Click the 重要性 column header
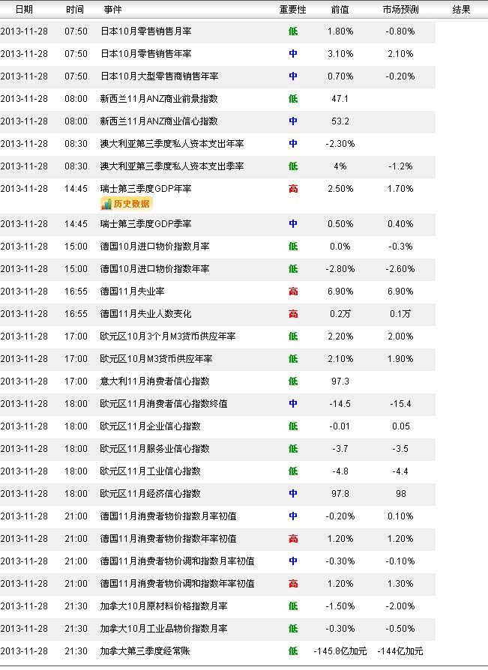The width and height of the screenshot is (488, 670). point(292,10)
